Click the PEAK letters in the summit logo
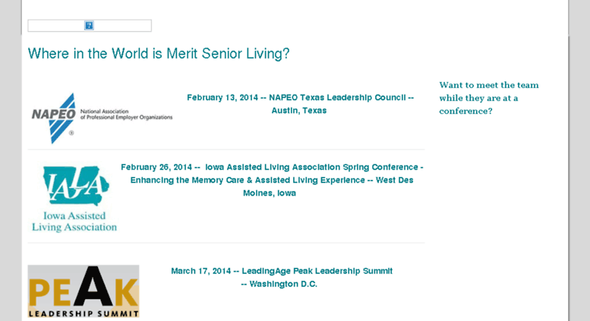Screen dimensions: 590x321 (x=84, y=287)
